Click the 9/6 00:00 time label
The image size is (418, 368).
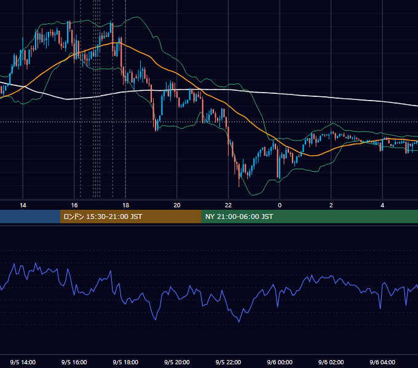280,362
